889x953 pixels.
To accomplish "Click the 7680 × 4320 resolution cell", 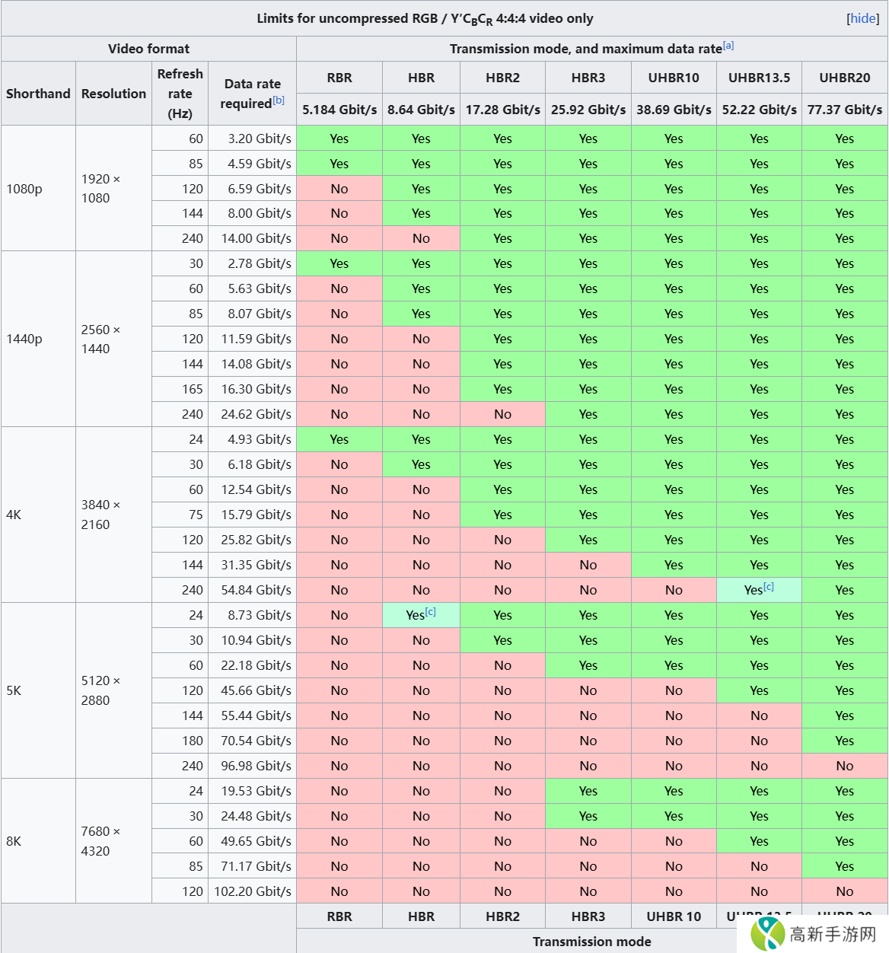I will (x=100, y=841).
